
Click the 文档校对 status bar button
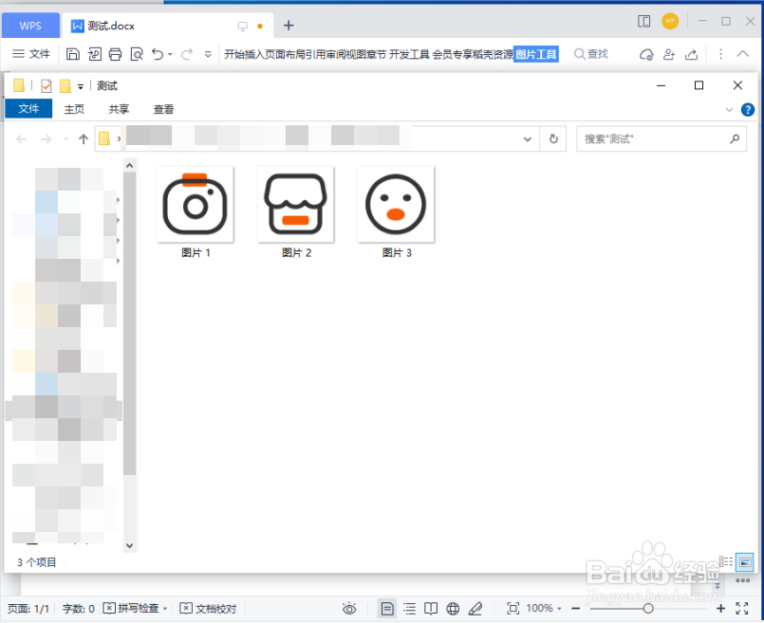click(x=208, y=608)
